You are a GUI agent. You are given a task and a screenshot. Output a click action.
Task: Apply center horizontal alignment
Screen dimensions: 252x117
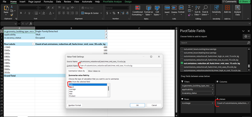pos(64,13)
